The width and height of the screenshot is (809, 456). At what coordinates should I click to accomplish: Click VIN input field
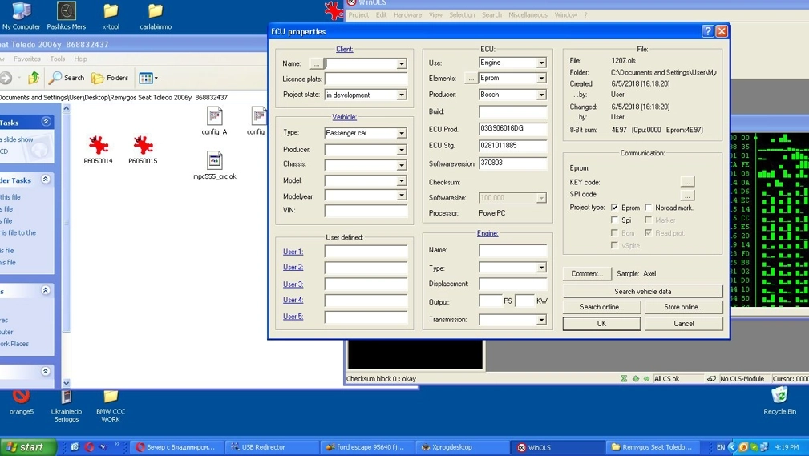coord(366,211)
